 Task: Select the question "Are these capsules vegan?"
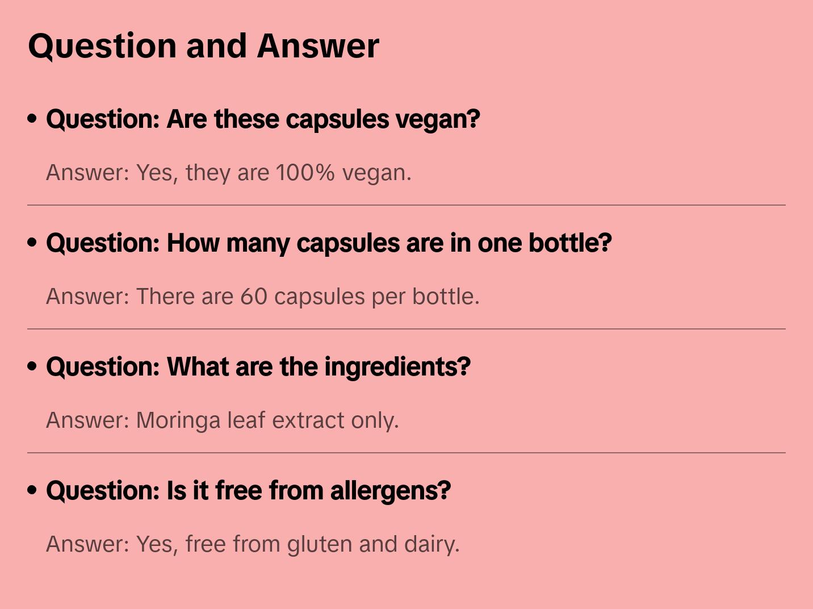(x=263, y=119)
